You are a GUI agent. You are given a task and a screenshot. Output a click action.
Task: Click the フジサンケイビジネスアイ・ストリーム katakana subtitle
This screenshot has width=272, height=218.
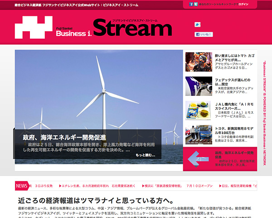[x=135, y=20]
